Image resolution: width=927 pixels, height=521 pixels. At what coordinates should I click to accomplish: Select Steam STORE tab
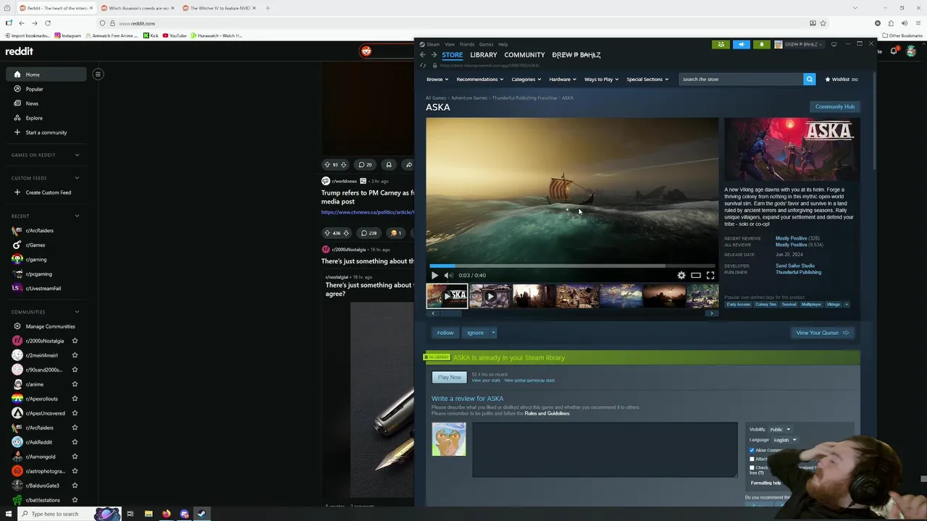[452, 55]
